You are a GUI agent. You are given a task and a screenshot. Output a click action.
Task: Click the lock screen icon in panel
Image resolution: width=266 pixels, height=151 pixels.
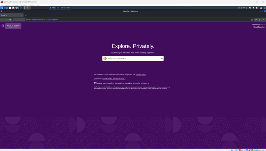tap(261, 8)
